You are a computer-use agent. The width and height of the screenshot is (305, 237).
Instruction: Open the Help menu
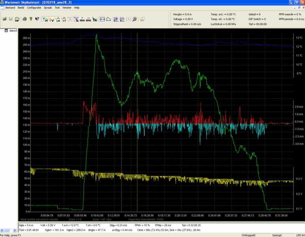point(77,8)
